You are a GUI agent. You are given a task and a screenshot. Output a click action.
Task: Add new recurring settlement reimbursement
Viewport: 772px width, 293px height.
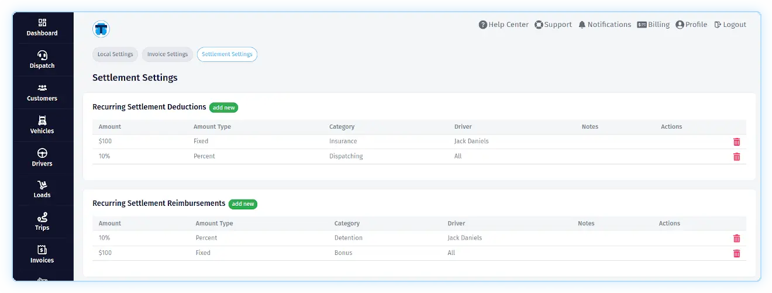tap(243, 204)
